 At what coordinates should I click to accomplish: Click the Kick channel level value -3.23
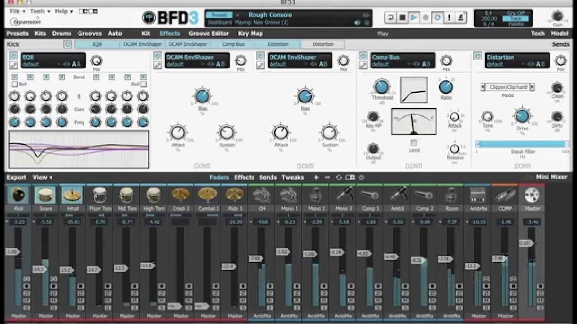point(18,222)
